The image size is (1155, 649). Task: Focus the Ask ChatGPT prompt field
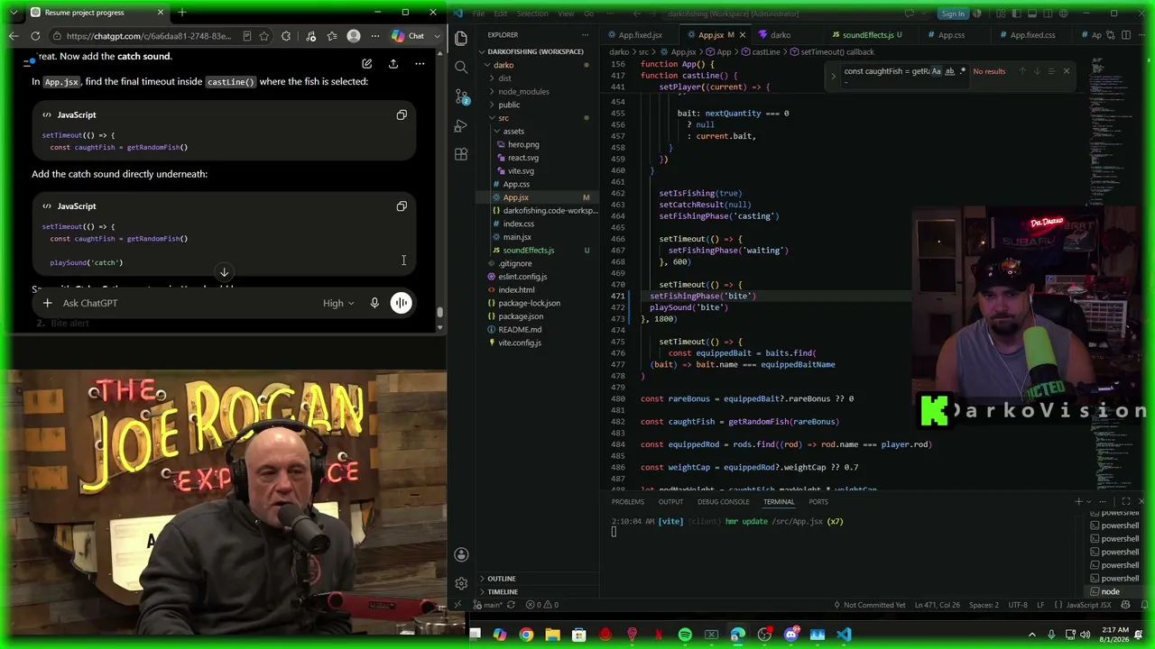coord(185,303)
